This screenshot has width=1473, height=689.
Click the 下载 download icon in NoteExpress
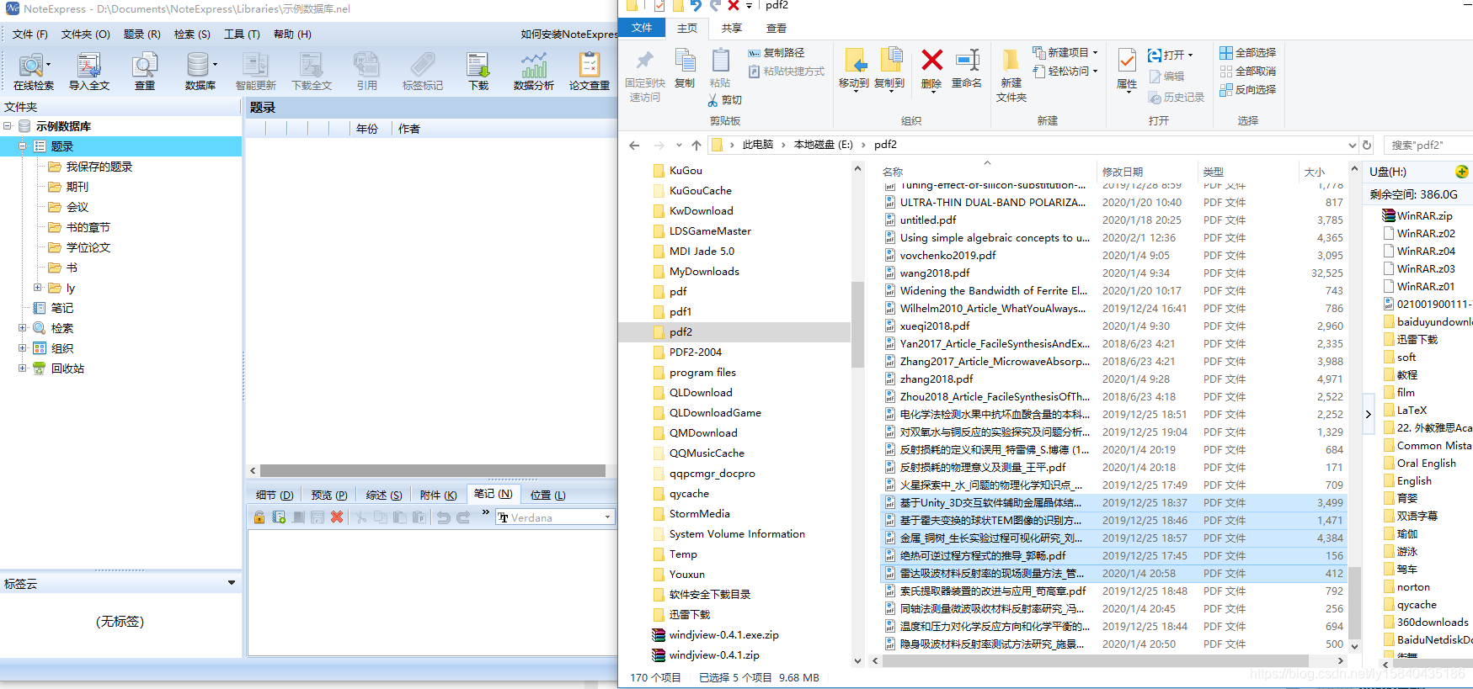[478, 71]
